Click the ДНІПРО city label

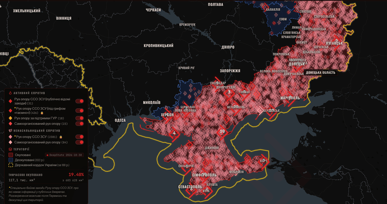point(228,47)
